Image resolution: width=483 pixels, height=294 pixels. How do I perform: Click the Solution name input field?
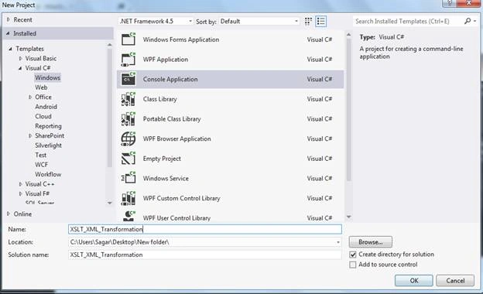tap(205, 255)
